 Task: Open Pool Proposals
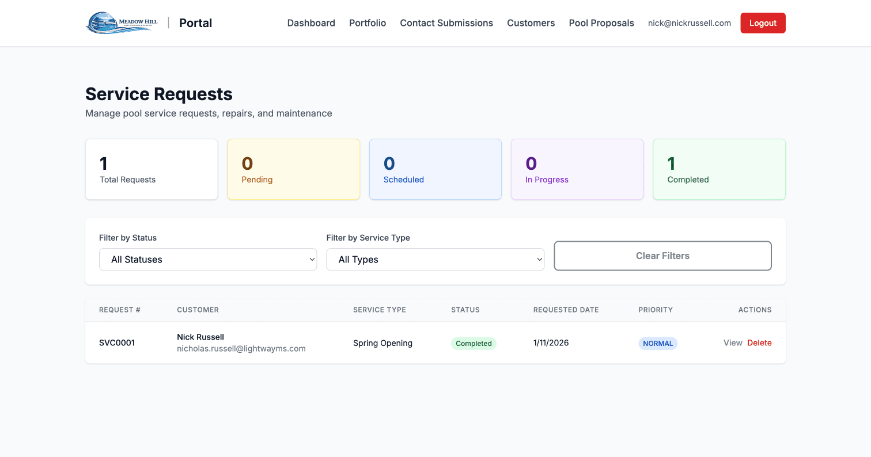[601, 23]
